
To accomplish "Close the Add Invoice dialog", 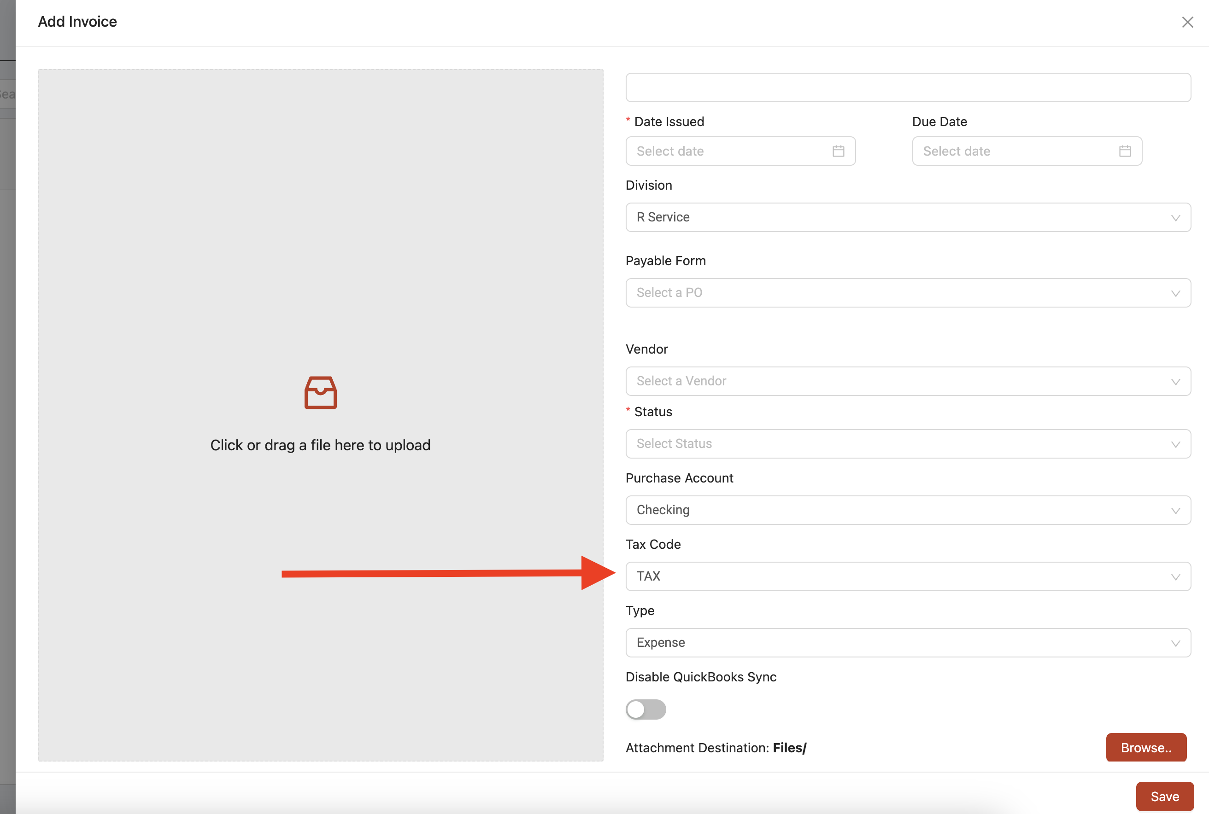I will click(1187, 22).
